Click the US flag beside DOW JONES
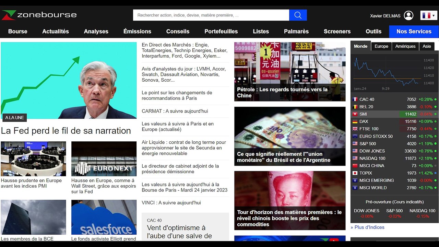The image size is (439, 247). tap(355, 151)
